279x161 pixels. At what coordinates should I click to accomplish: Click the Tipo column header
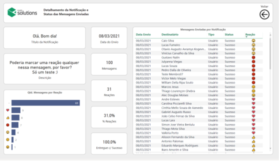coord(211,35)
